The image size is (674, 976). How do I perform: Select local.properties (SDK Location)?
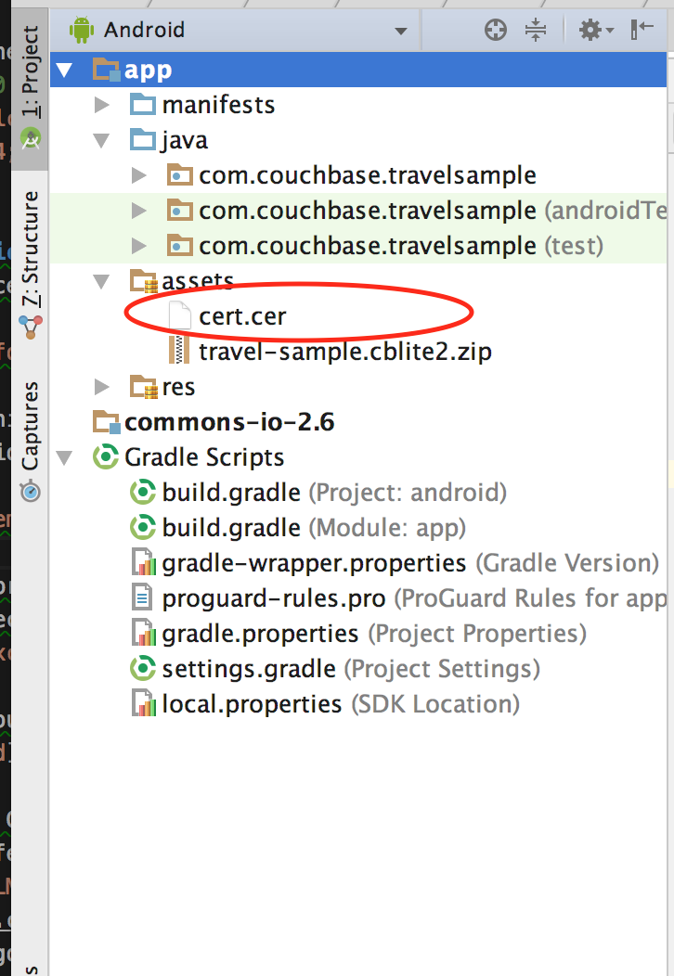click(x=340, y=704)
